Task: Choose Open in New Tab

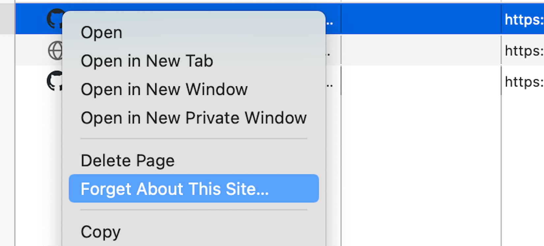Action: [x=147, y=61]
